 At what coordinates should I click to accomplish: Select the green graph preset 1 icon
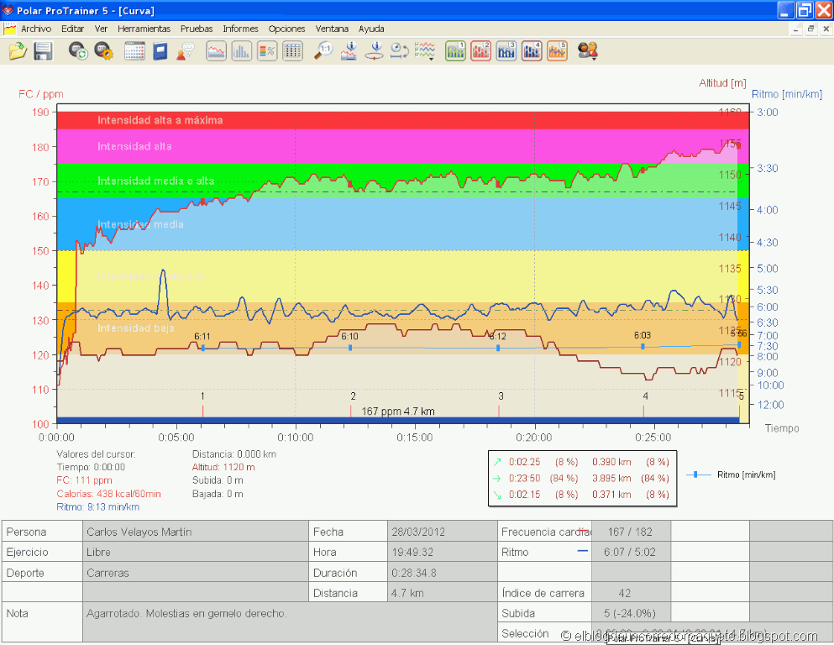click(x=455, y=51)
